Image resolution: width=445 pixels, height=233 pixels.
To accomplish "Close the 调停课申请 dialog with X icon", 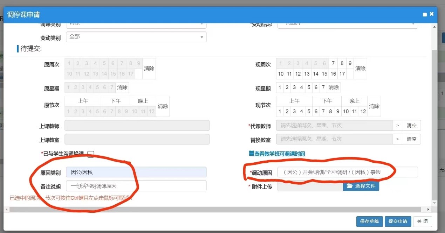I will click(x=432, y=14).
